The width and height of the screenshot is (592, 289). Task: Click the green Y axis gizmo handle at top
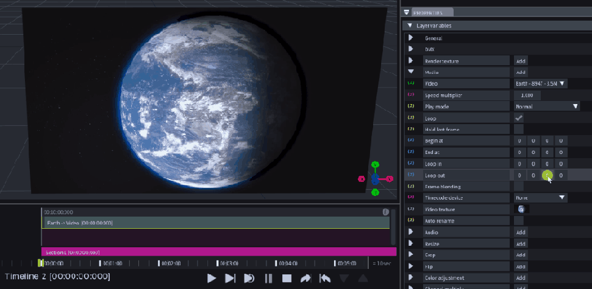click(x=375, y=165)
